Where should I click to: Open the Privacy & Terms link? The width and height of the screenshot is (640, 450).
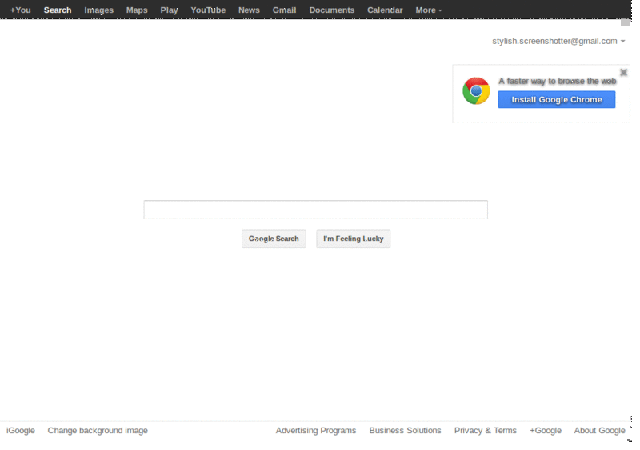pyautogui.click(x=486, y=431)
